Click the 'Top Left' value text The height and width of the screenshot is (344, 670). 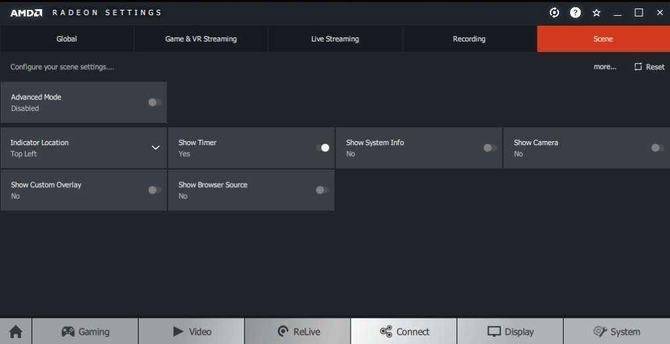(24, 154)
